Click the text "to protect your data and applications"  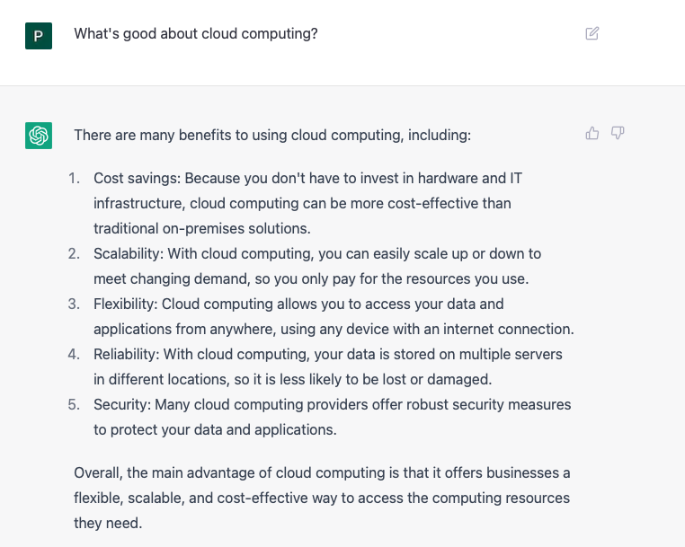pyautogui.click(x=214, y=429)
